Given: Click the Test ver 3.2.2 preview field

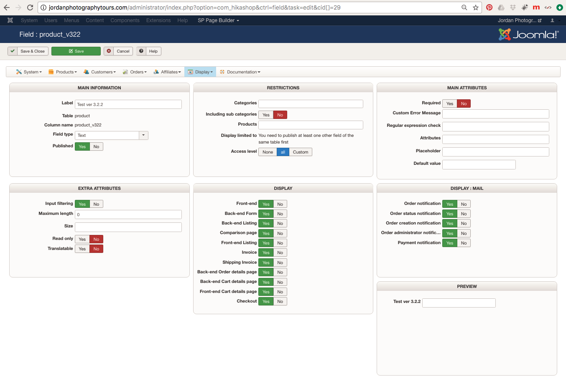Looking at the screenshot, I should coord(459,303).
